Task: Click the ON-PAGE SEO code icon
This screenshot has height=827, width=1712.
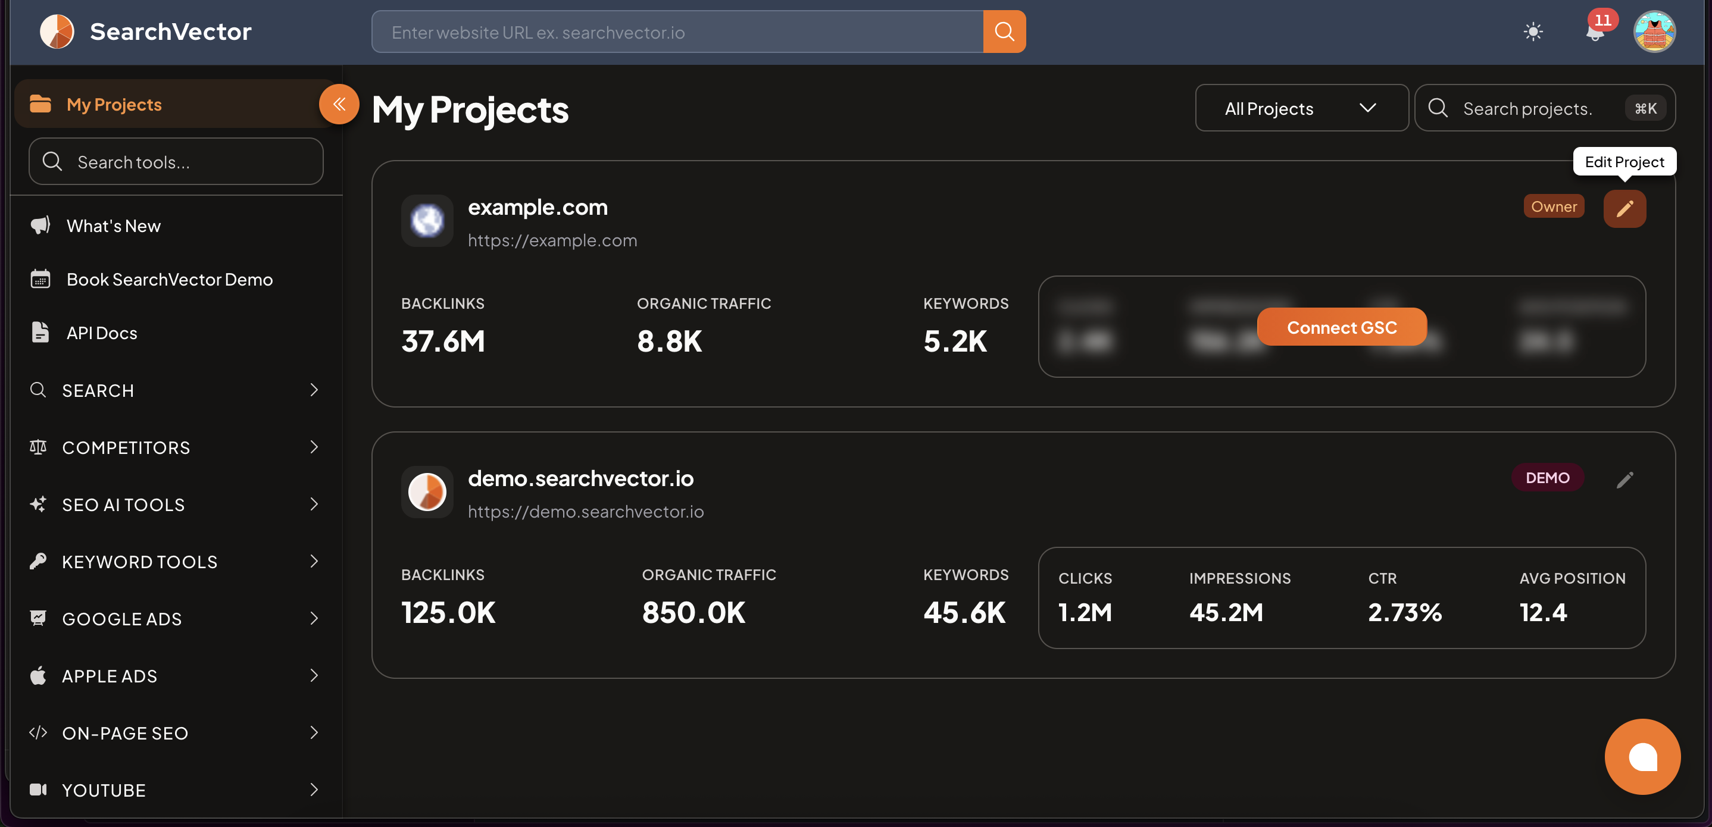Action: (38, 732)
